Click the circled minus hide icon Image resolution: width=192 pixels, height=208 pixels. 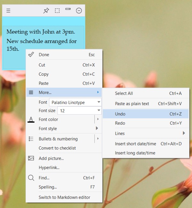79,11
